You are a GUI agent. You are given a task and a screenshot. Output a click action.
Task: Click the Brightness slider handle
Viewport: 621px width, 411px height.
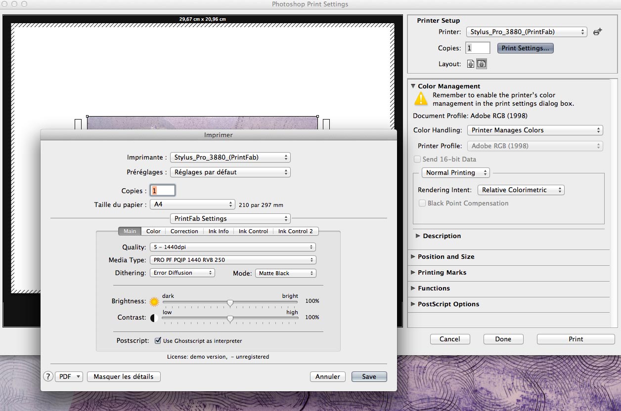[230, 302]
